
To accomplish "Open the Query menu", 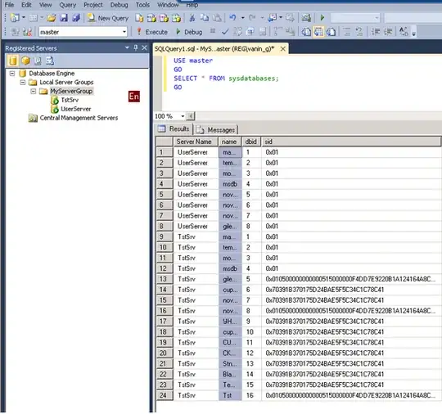I will [x=68, y=5].
